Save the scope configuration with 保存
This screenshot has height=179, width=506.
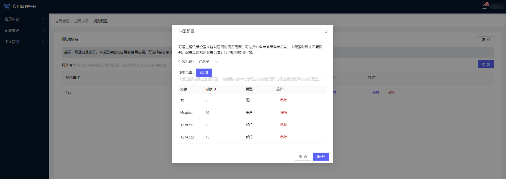tap(321, 156)
